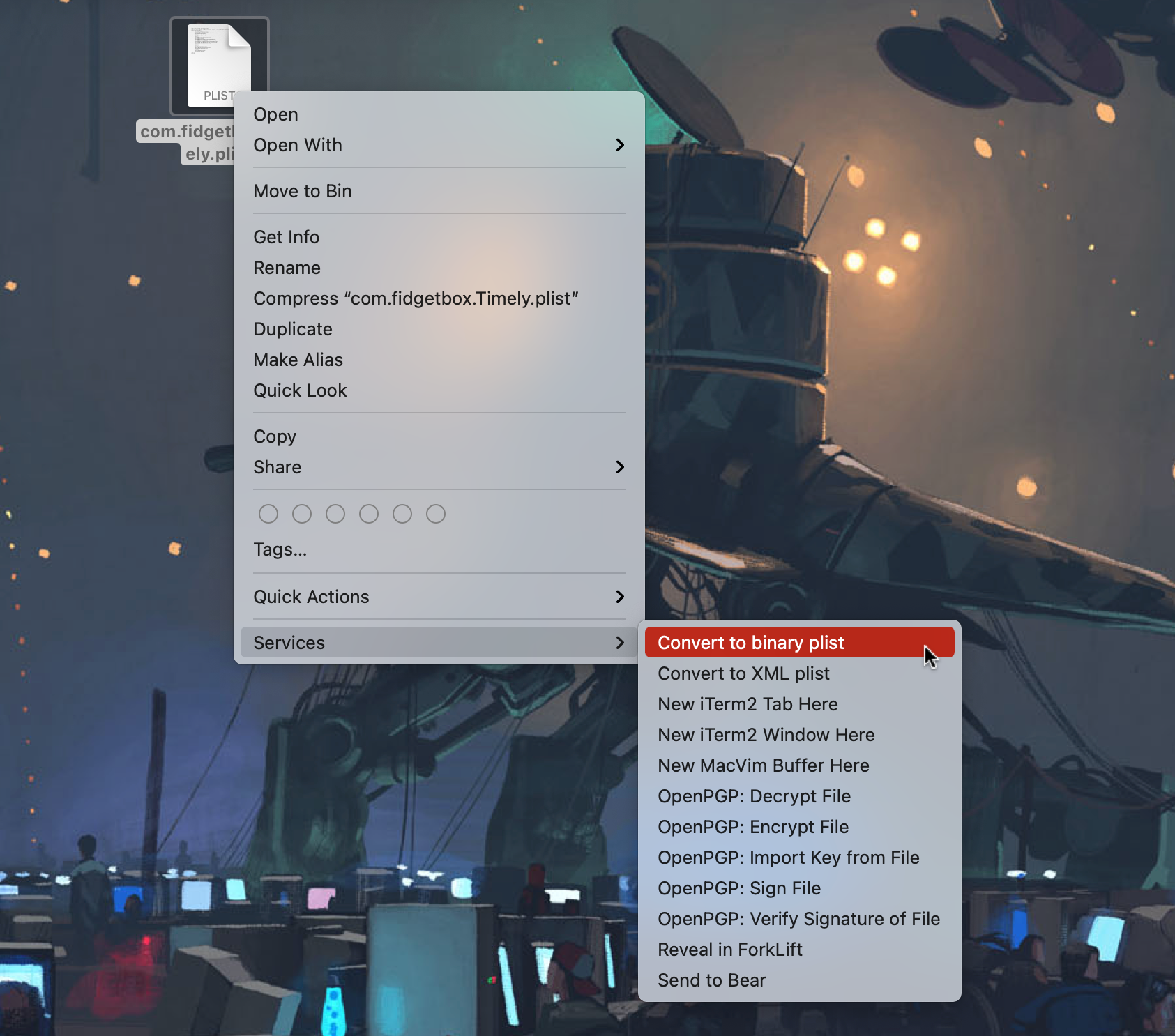
Task: Select the com.fidgetbox.Timely.plist file icon
Action: pos(219,65)
